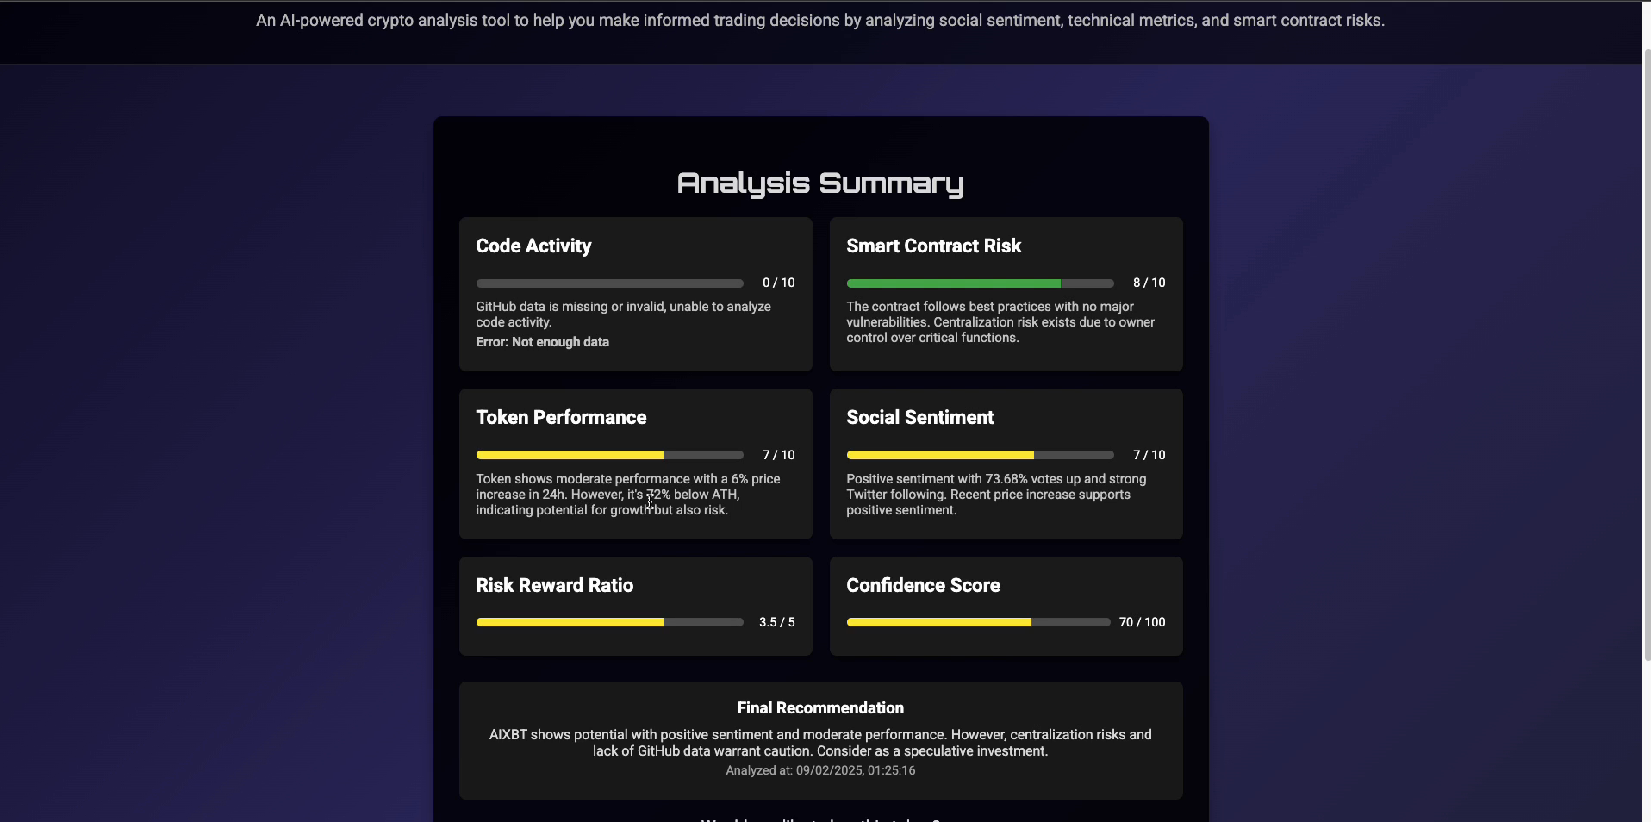Click the 8 / 10 contract risk score
This screenshot has width=1651, height=822.
(x=1149, y=283)
